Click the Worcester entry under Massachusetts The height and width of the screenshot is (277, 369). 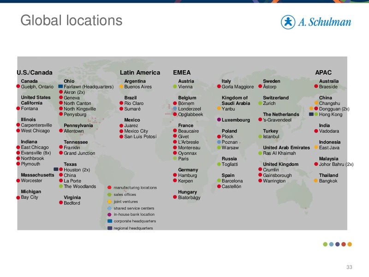tap(31, 181)
